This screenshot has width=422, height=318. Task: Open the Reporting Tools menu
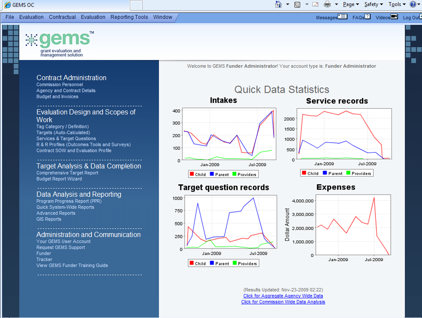click(x=129, y=17)
